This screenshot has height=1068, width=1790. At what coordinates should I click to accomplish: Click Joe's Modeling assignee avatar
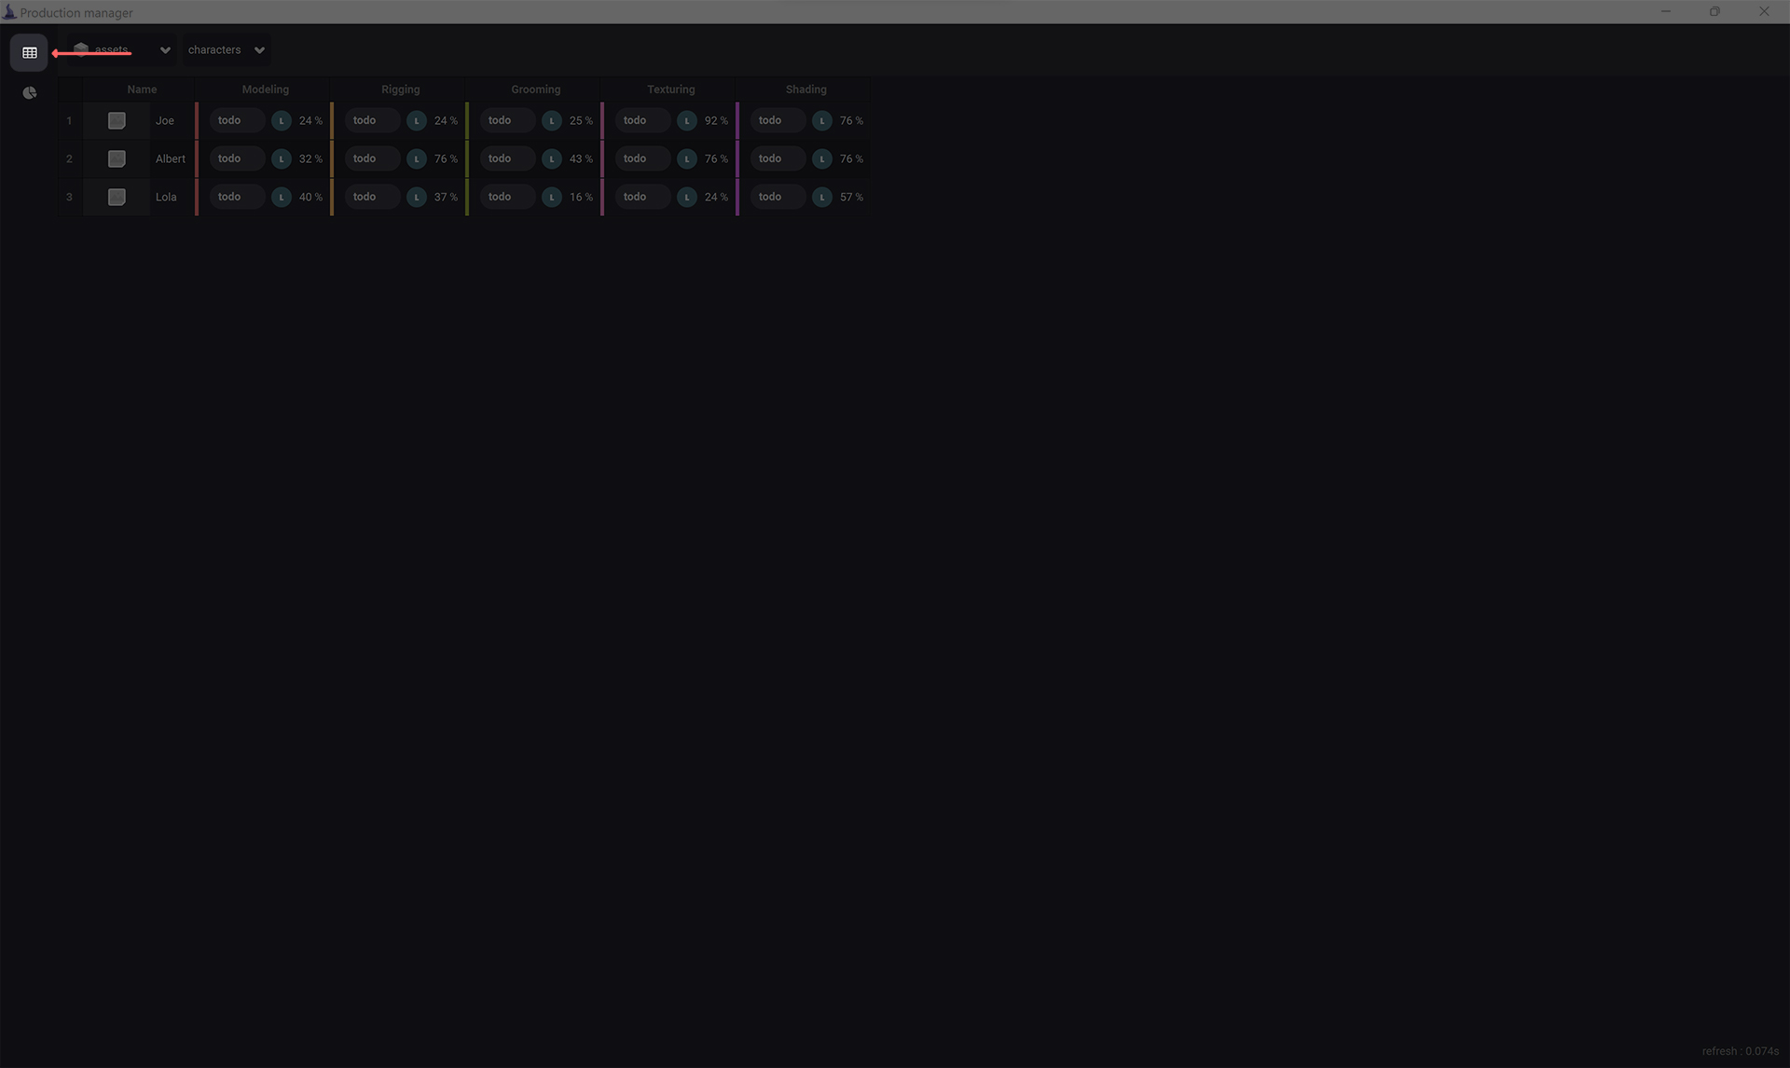click(x=282, y=120)
